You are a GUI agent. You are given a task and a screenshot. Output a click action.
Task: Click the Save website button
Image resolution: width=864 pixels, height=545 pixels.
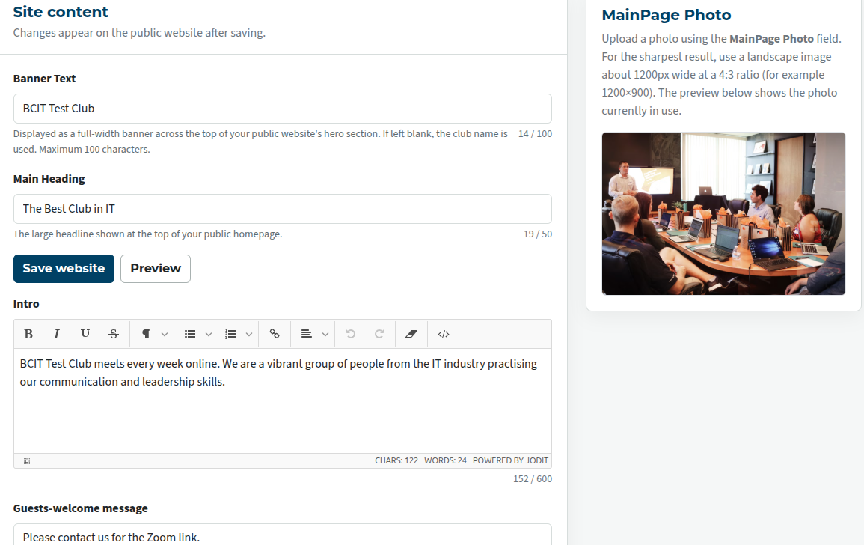(x=64, y=269)
